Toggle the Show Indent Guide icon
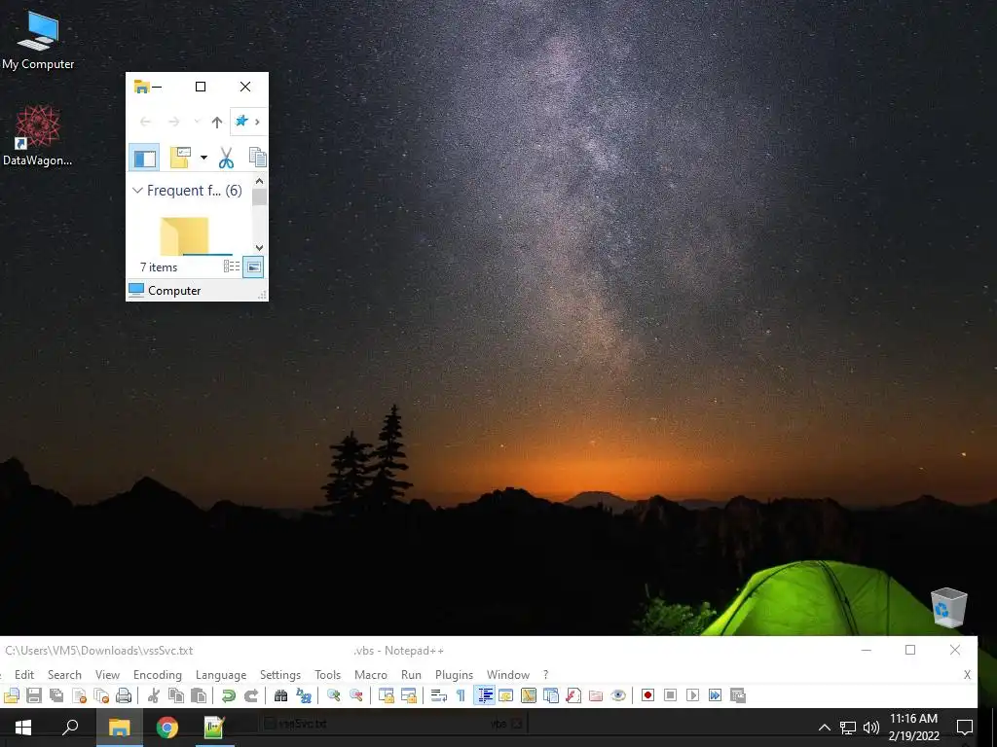The height and width of the screenshot is (747, 997). (x=485, y=695)
